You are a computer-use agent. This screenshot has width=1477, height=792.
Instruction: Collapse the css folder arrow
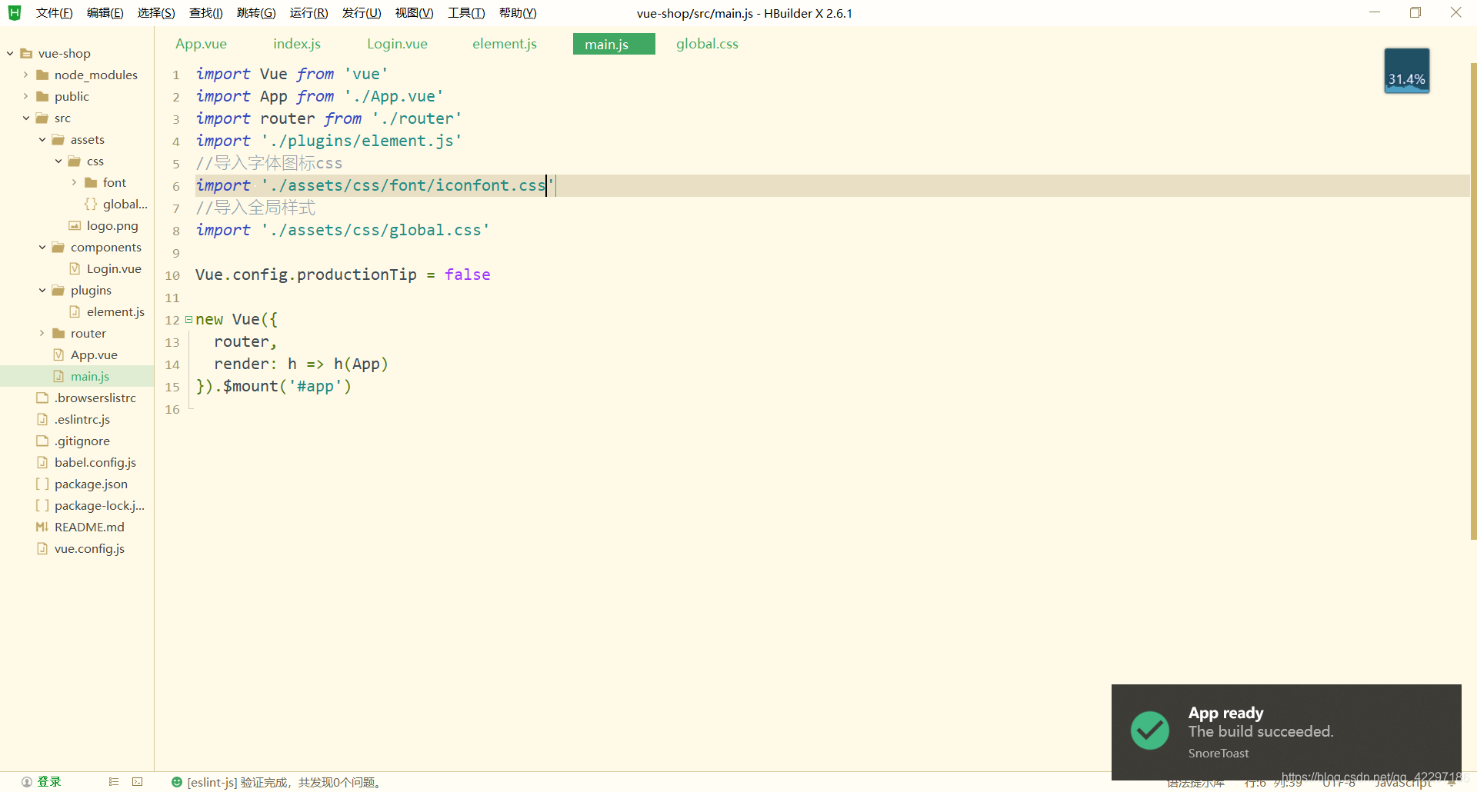coord(58,161)
